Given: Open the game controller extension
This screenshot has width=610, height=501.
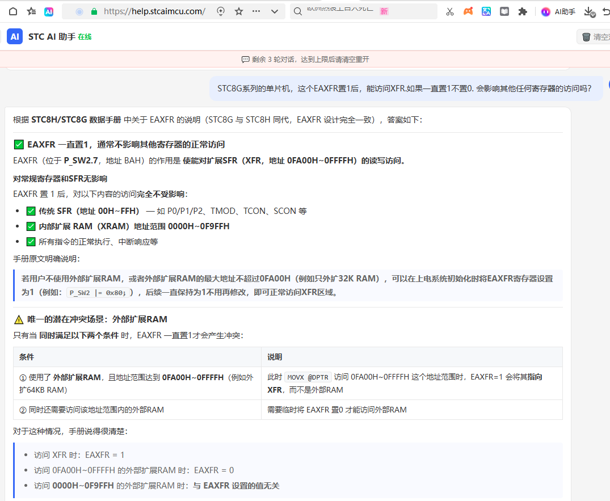Looking at the screenshot, I should coord(468,11).
